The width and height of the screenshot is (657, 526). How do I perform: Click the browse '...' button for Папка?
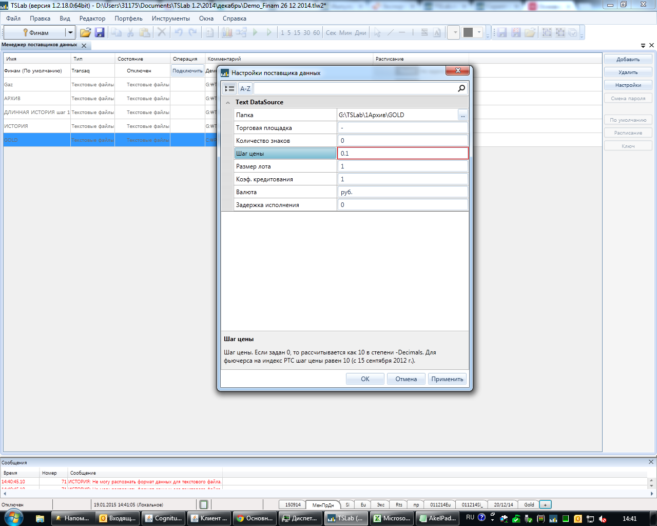coord(462,115)
